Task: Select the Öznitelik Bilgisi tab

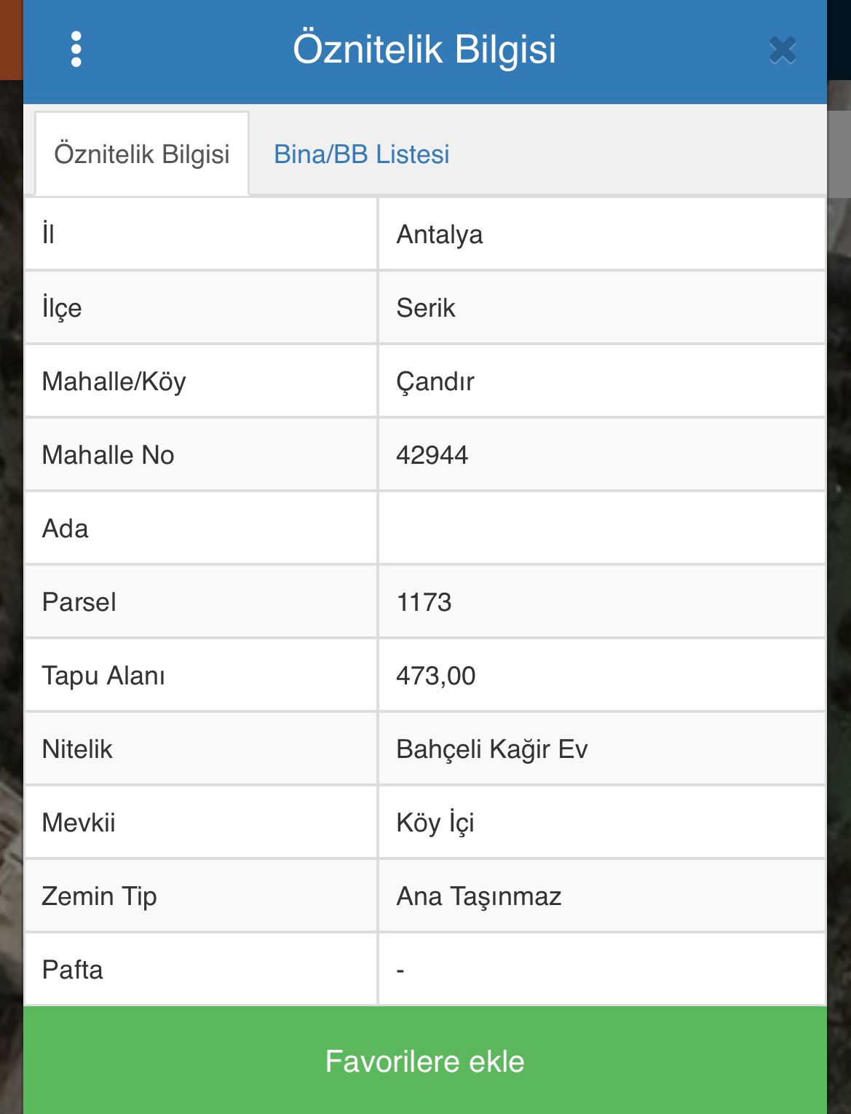Action: pos(142,154)
